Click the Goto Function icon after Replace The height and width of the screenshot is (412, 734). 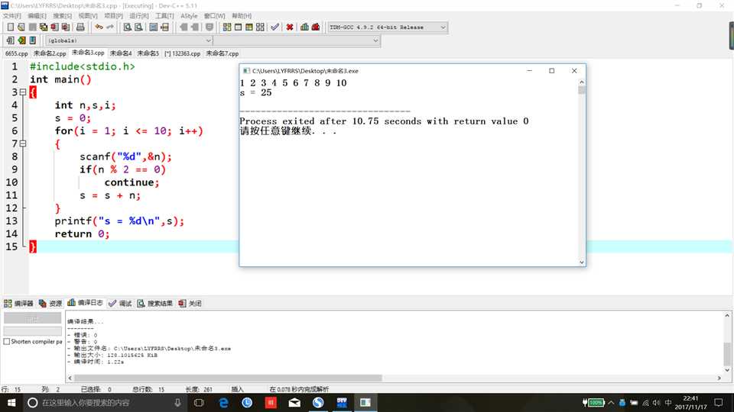coord(154,27)
